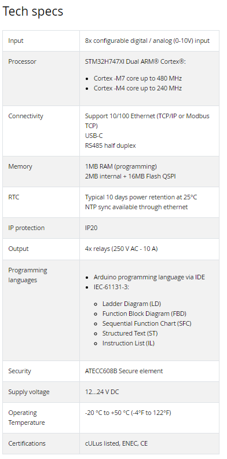Click the cULus listed, ENEC, CE certifications text
Viewport: 227px width, 459px height.
click(116, 443)
